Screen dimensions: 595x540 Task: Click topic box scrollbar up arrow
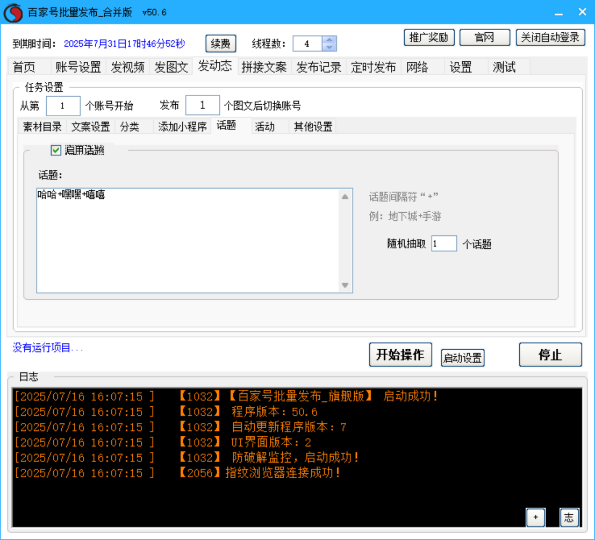click(345, 197)
